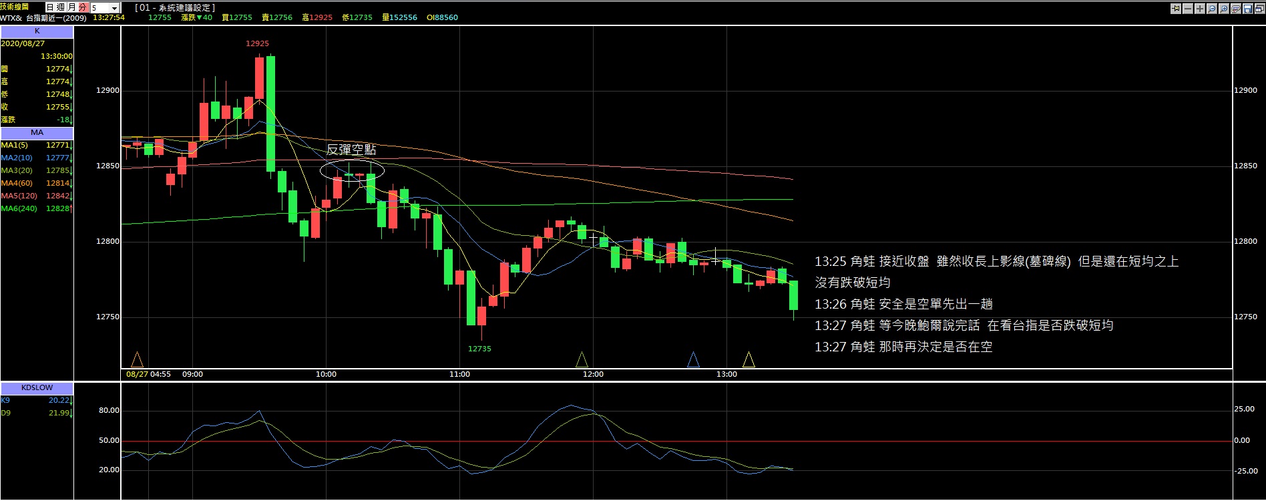Screen dimensions: 1266x501
Task: Click the MA panel header
Action: click(x=37, y=133)
